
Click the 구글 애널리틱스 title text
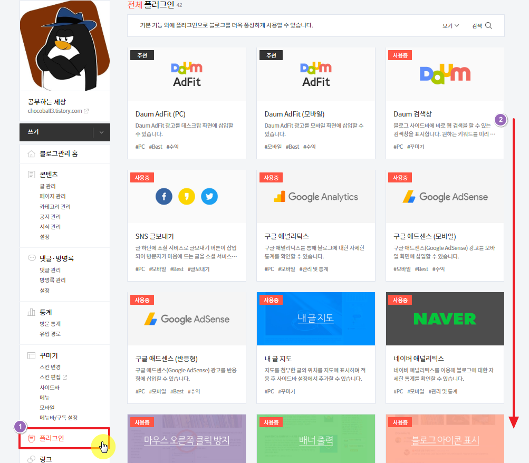click(x=287, y=236)
